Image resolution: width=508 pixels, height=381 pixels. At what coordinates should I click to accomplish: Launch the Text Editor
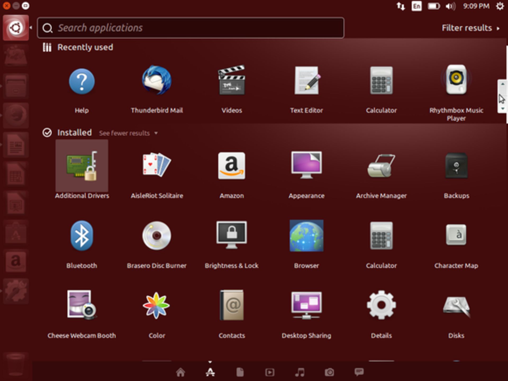coord(307,80)
